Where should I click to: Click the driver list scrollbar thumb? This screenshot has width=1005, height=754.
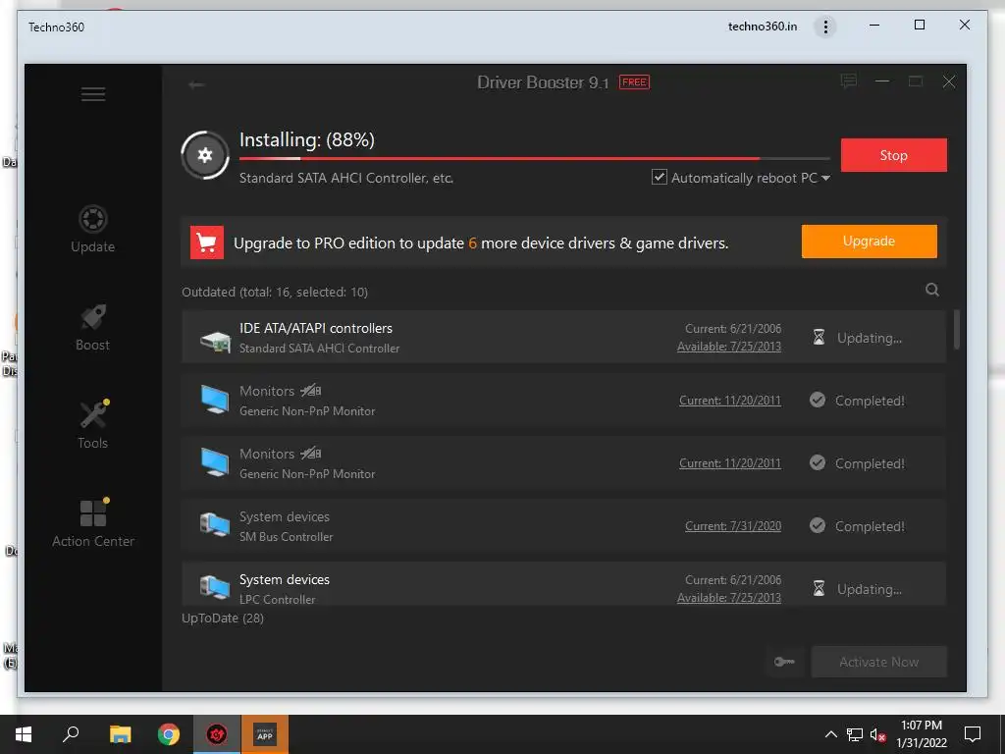(956, 330)
